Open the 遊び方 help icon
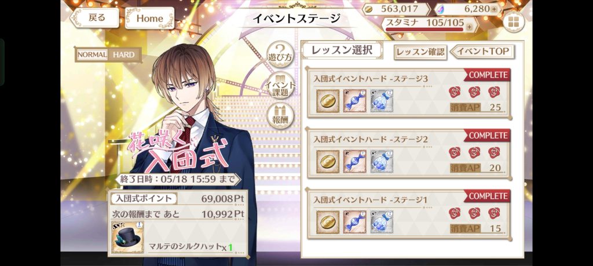Screen dimensions: 593x266 point(280,53)
